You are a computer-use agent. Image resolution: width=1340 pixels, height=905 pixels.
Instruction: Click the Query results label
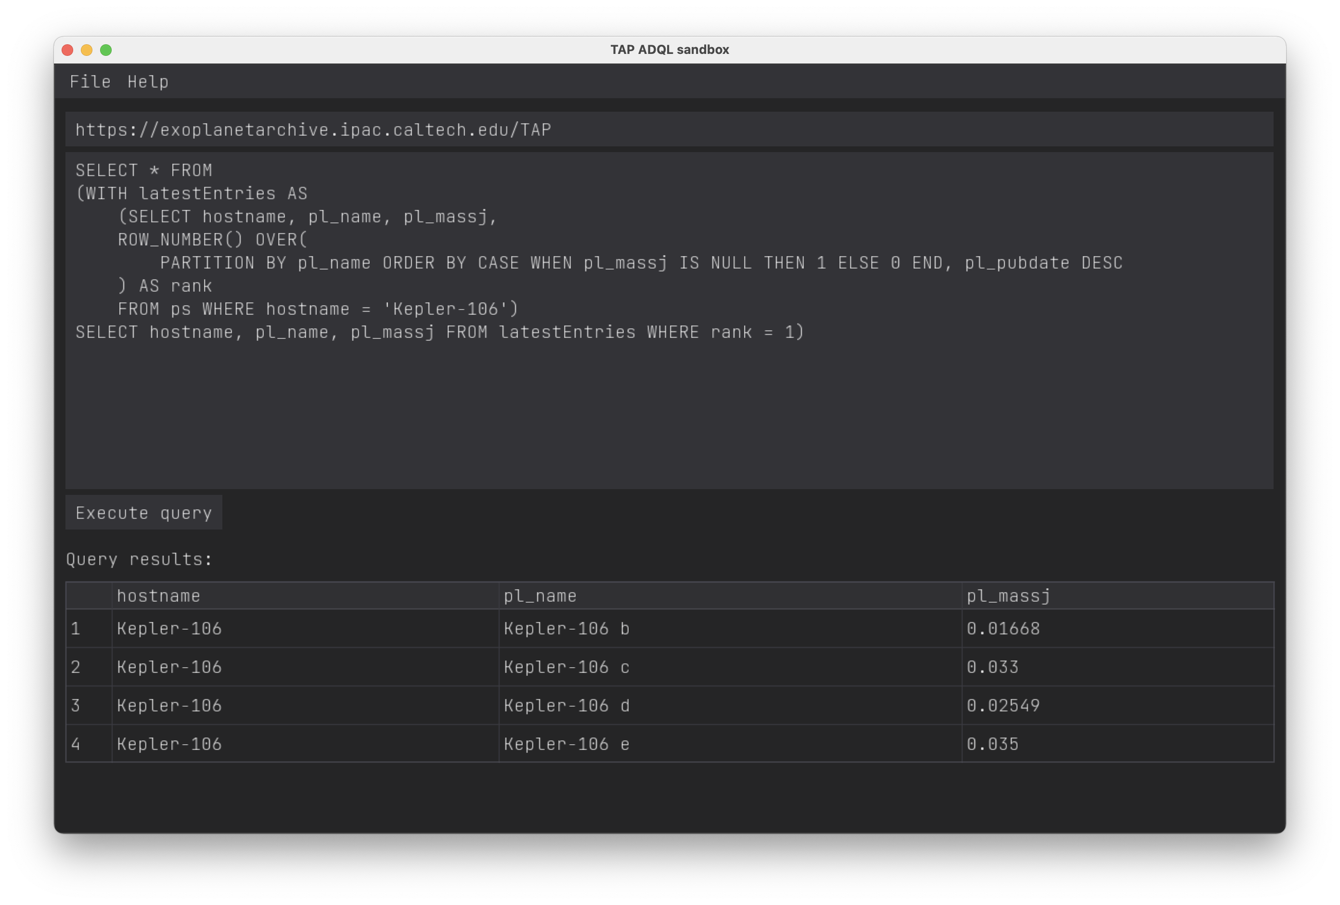click(x=139, y=559)
